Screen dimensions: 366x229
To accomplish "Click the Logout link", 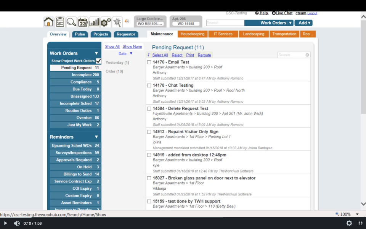I will pyautogui.click(x=312, y=13).
